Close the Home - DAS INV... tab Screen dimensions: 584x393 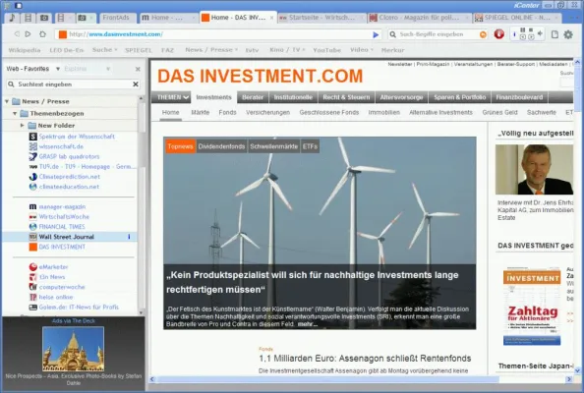coord(272,18)
